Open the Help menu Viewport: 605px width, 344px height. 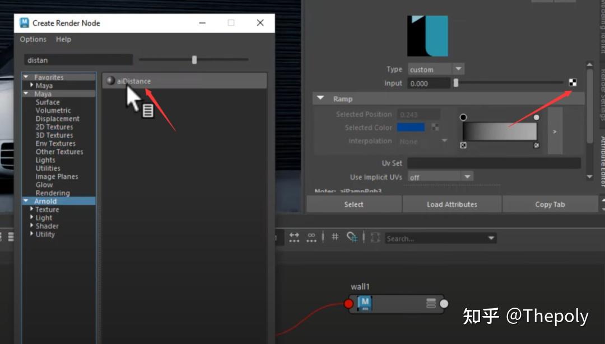coord(63,39)
